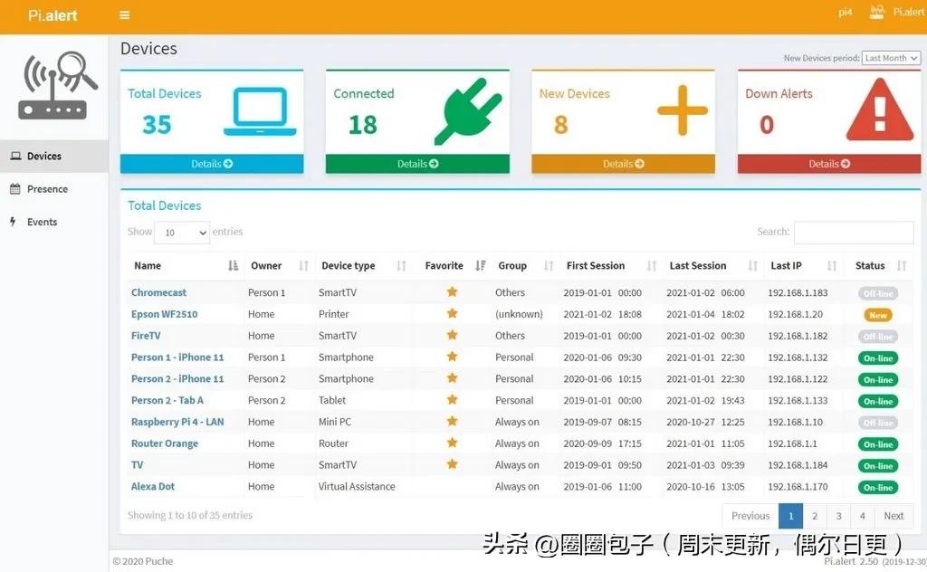The height and width of the screenshot is (572, 927).
Task: Click Virtual Assistance device type cell
Action: point(357,487)
